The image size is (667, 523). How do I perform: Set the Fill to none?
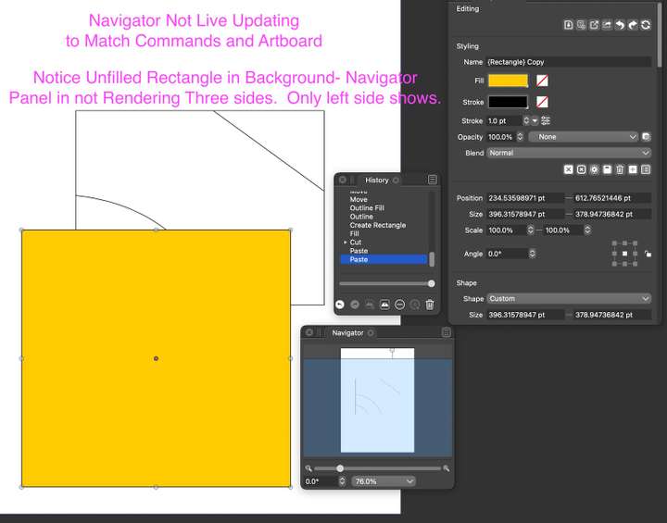tap(542, 81)
